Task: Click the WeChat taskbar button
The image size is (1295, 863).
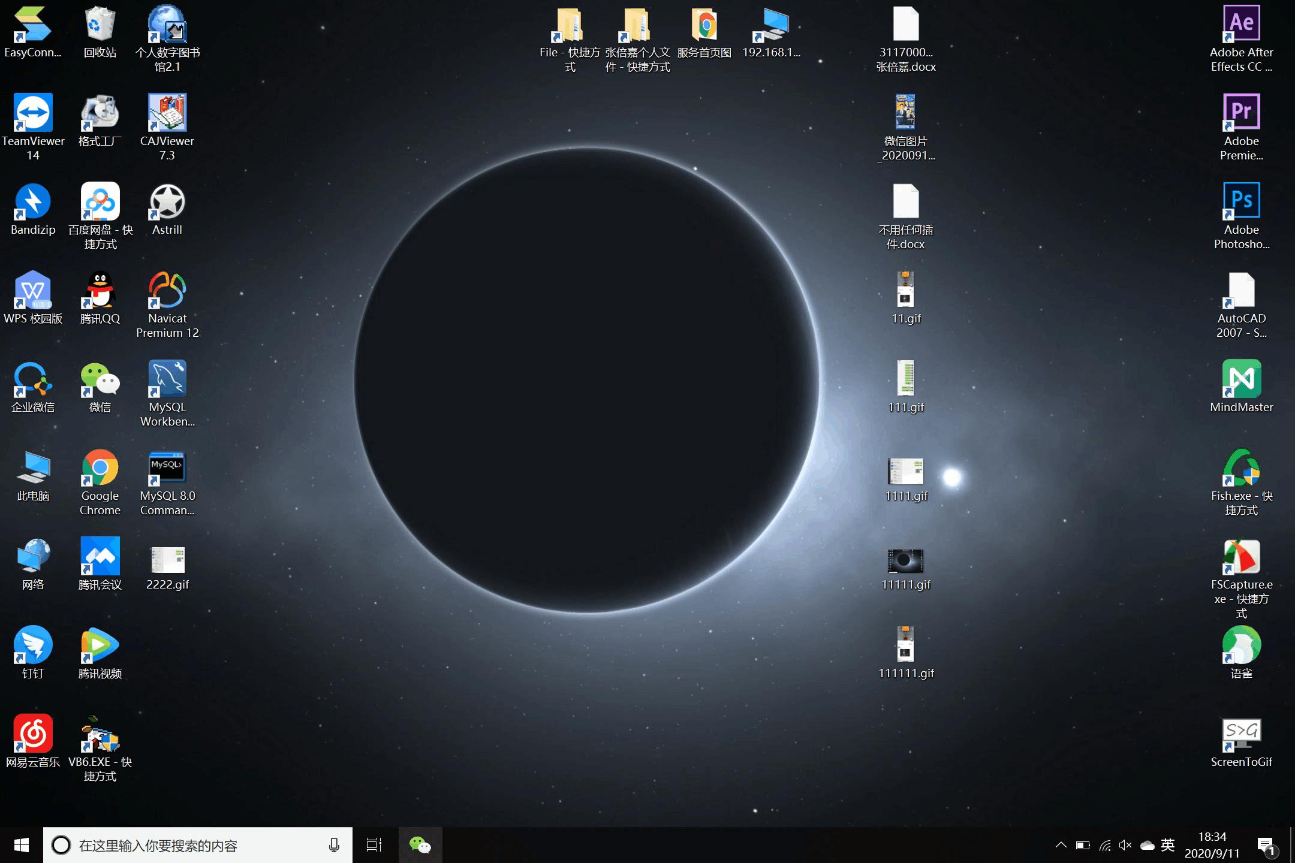Action: point(420,846)
